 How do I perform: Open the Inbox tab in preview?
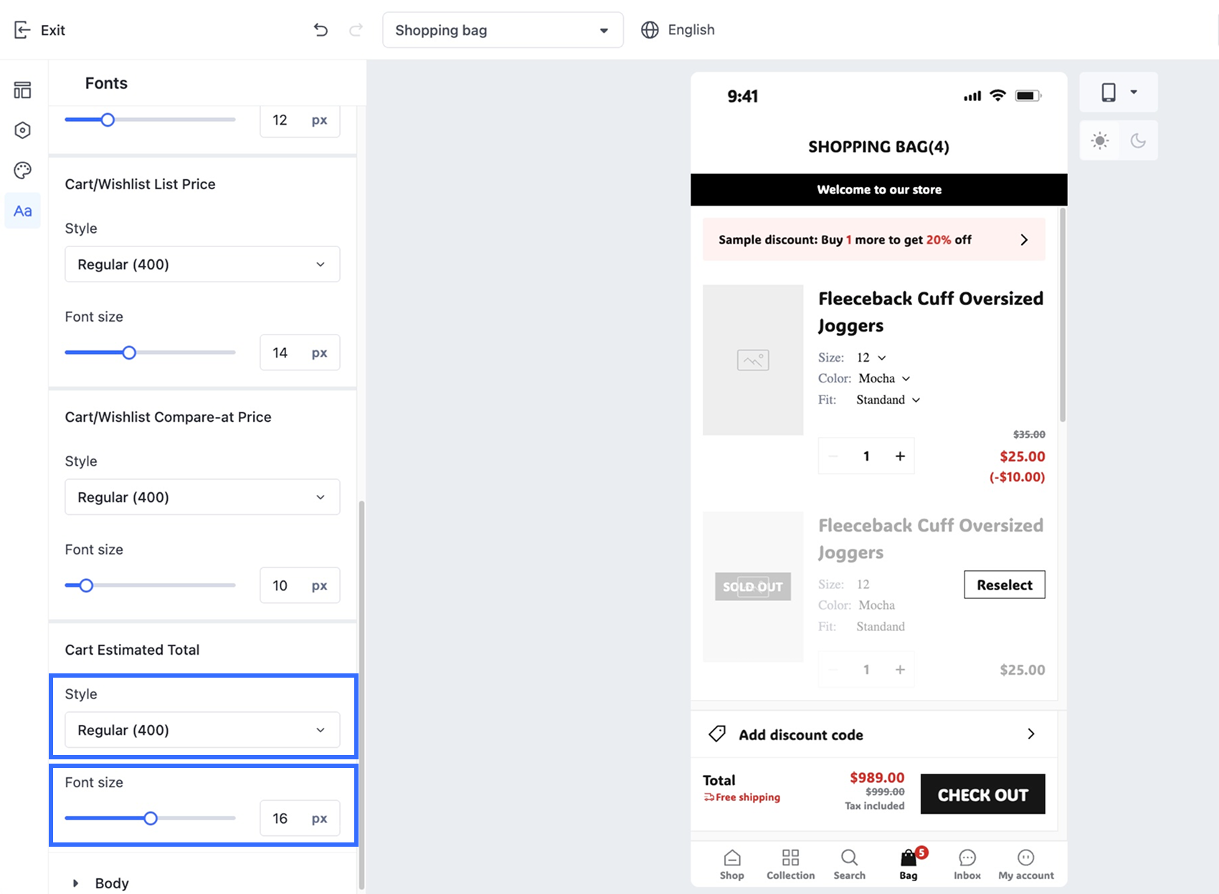pos(967,865)
